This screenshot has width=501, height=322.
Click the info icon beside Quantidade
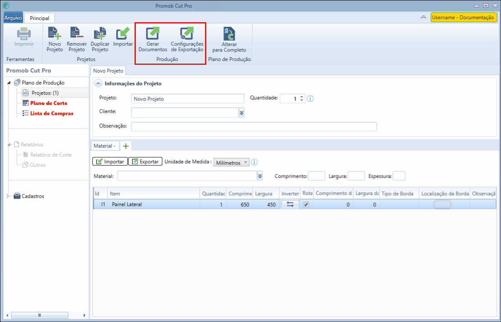(x=310, y=99)
